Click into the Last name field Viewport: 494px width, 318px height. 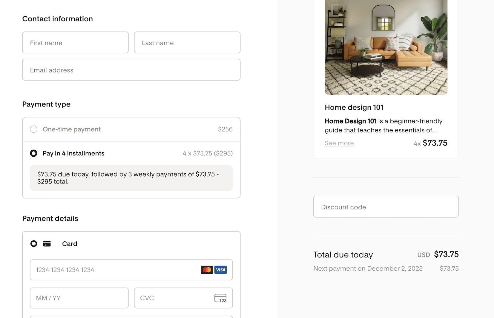[187, 43]
